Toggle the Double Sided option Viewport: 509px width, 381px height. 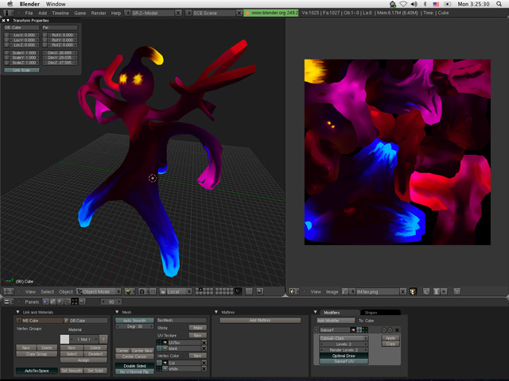(134, 365)
